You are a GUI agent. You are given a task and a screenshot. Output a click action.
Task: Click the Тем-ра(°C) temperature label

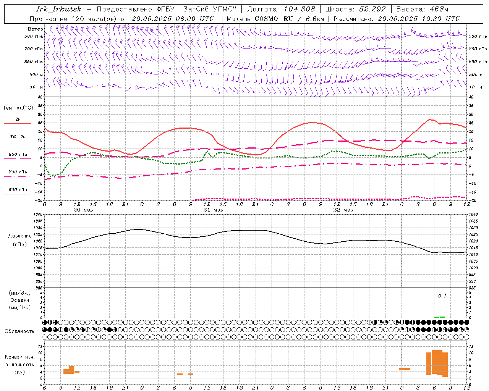18,108
